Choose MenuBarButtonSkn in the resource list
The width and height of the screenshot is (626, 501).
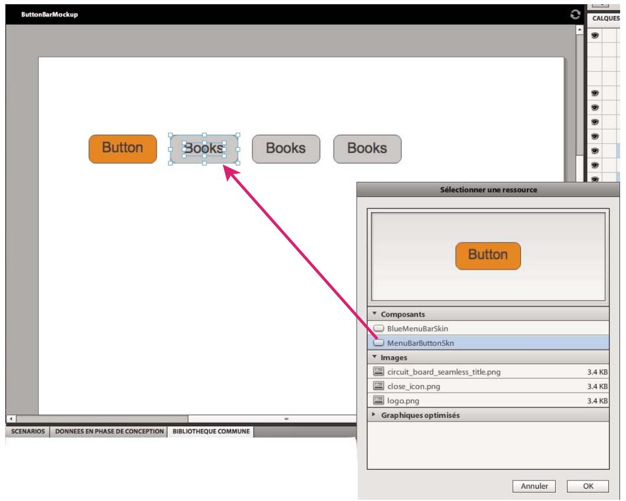pyautogui.click(x=488, y=343)
